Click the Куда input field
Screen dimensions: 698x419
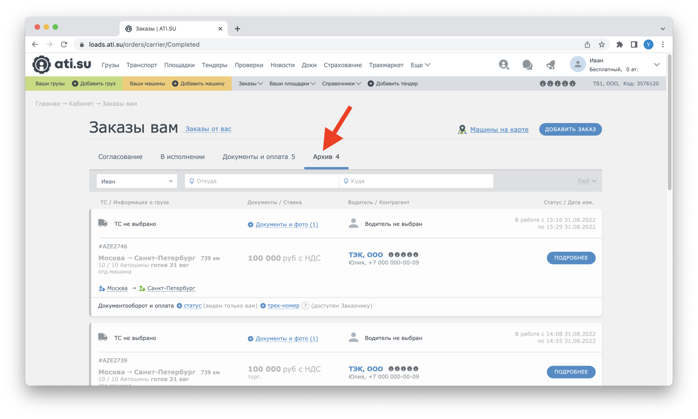[416, 181]
